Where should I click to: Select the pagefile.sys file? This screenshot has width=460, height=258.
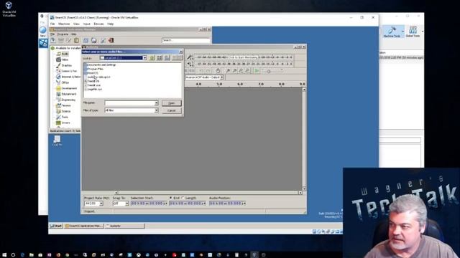[93, 89]
